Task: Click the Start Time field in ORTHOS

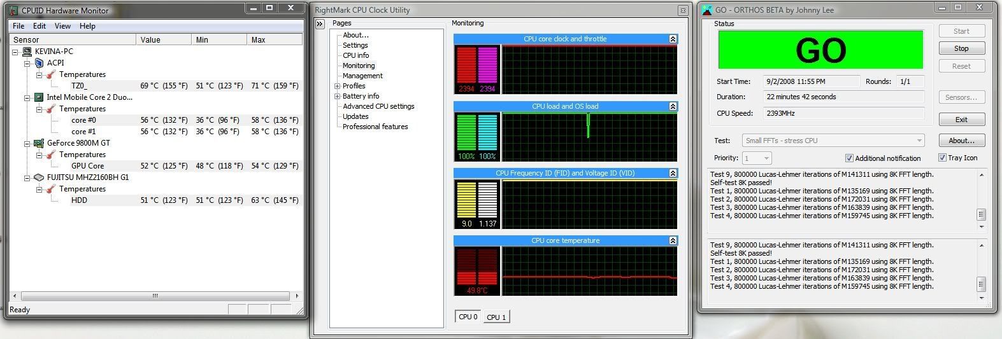Action: click(x=813, y=81)
